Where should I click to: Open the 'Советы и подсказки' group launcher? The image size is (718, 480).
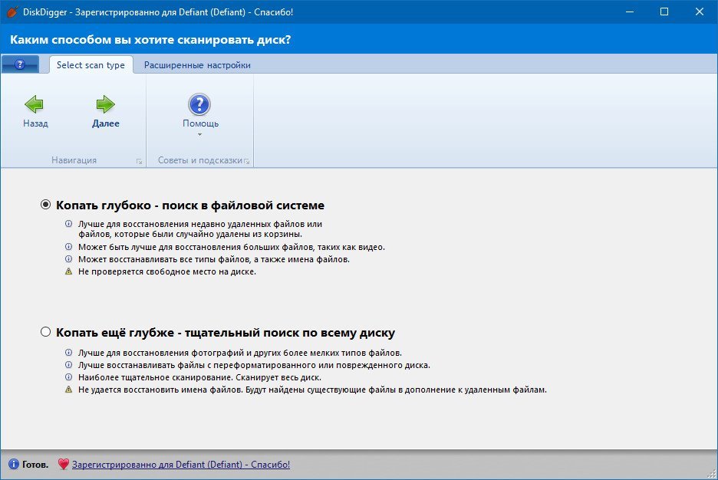(x=247, y=162)
